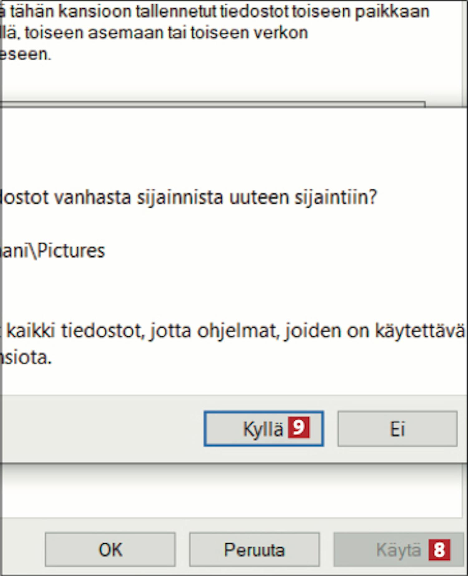Click the words 'toiseen paikkaan'

[361, 12]
